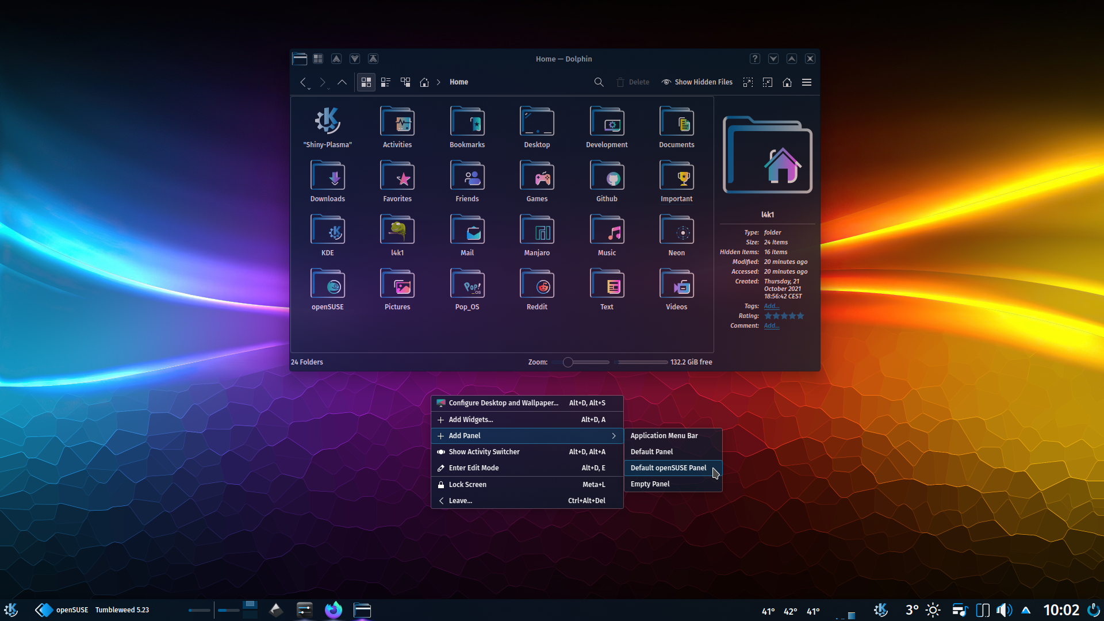The height and width of the screenshot is (621, 1104).
Task: Open the Leave submenu entry
Action: (527, 501)
